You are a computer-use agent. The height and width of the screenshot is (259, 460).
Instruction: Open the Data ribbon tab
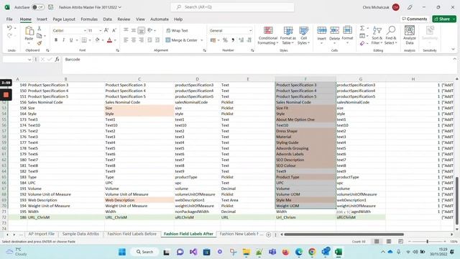107,19
